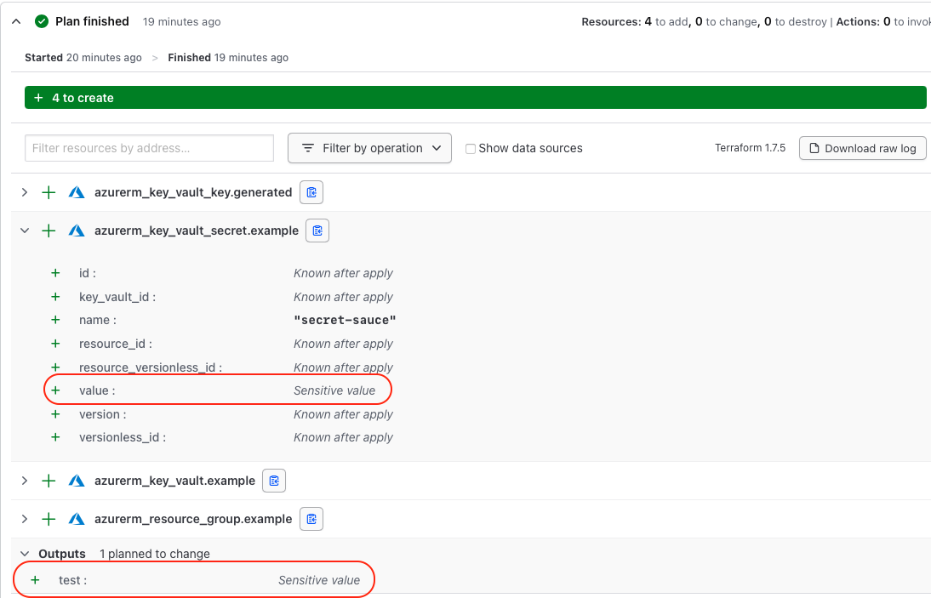Click Azure logo of azurerm_key_vault_key.generated
The width and height of the screenshot is (931, 598).
[77, 192]
